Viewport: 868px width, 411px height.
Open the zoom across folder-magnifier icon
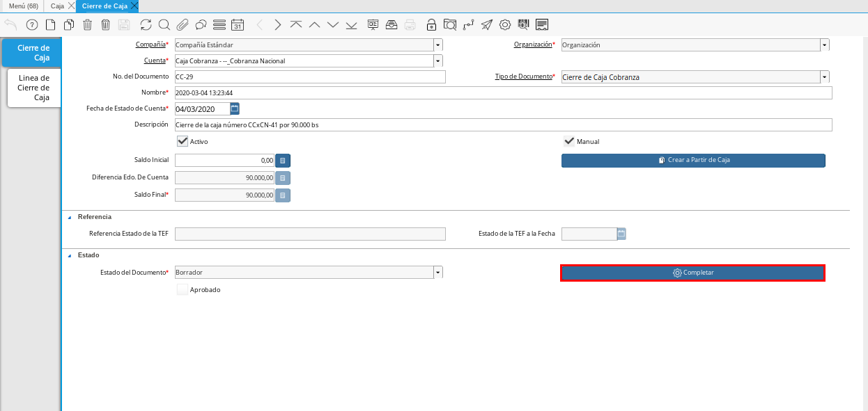pos(450,25)
